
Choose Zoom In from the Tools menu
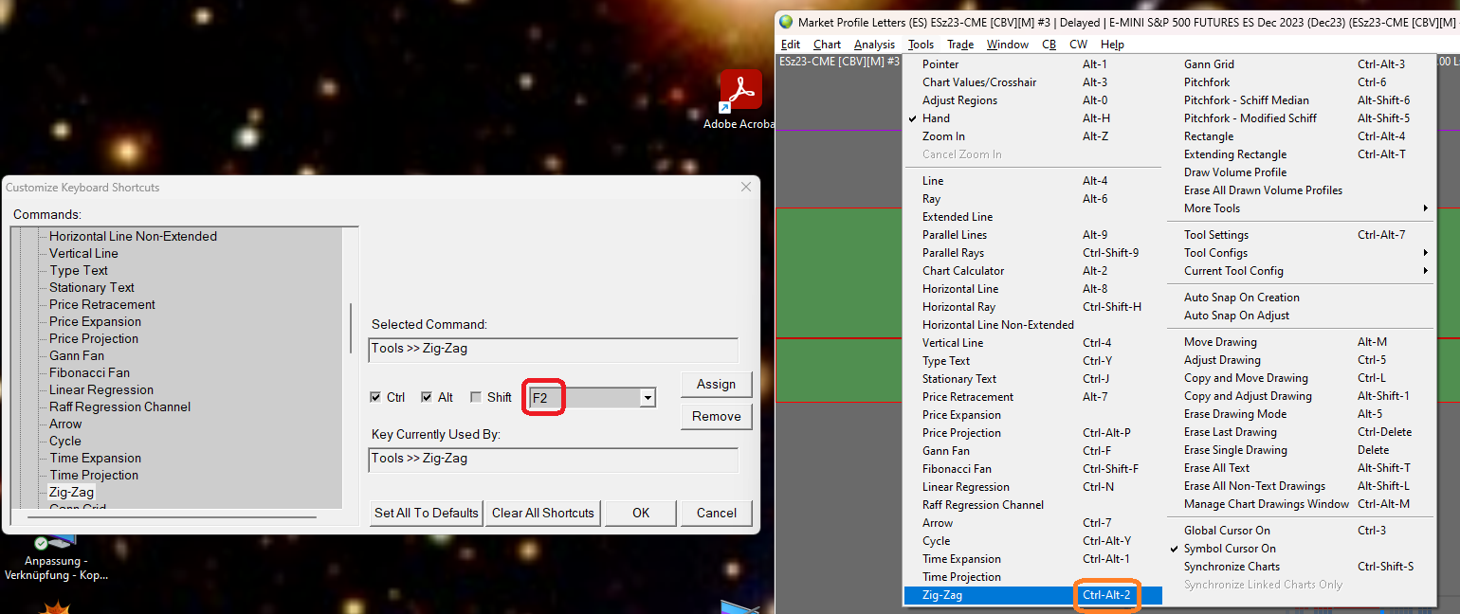(x=1032, y=136)
